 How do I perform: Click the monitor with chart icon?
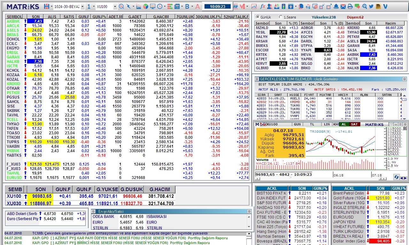(153, 6)
